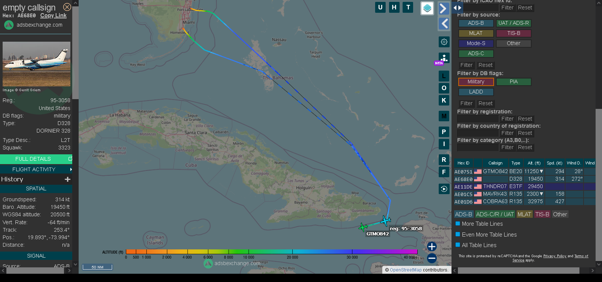Toggle the L map button
Viewport: 602px width, 282px height.
click(x=444, y=76)
